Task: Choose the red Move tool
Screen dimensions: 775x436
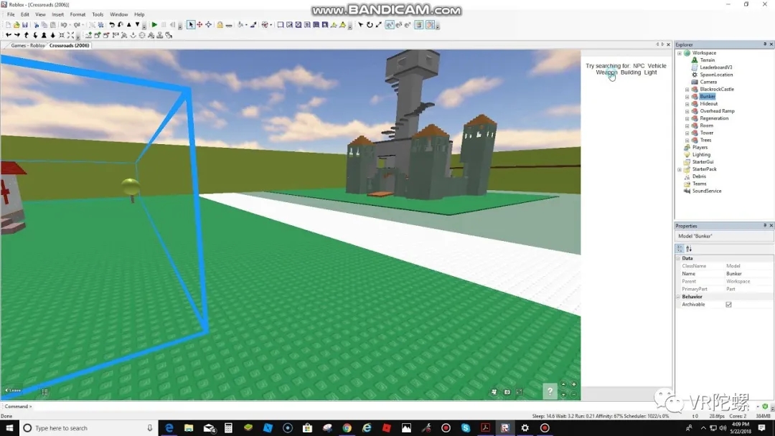Action: tap(199, 24)
